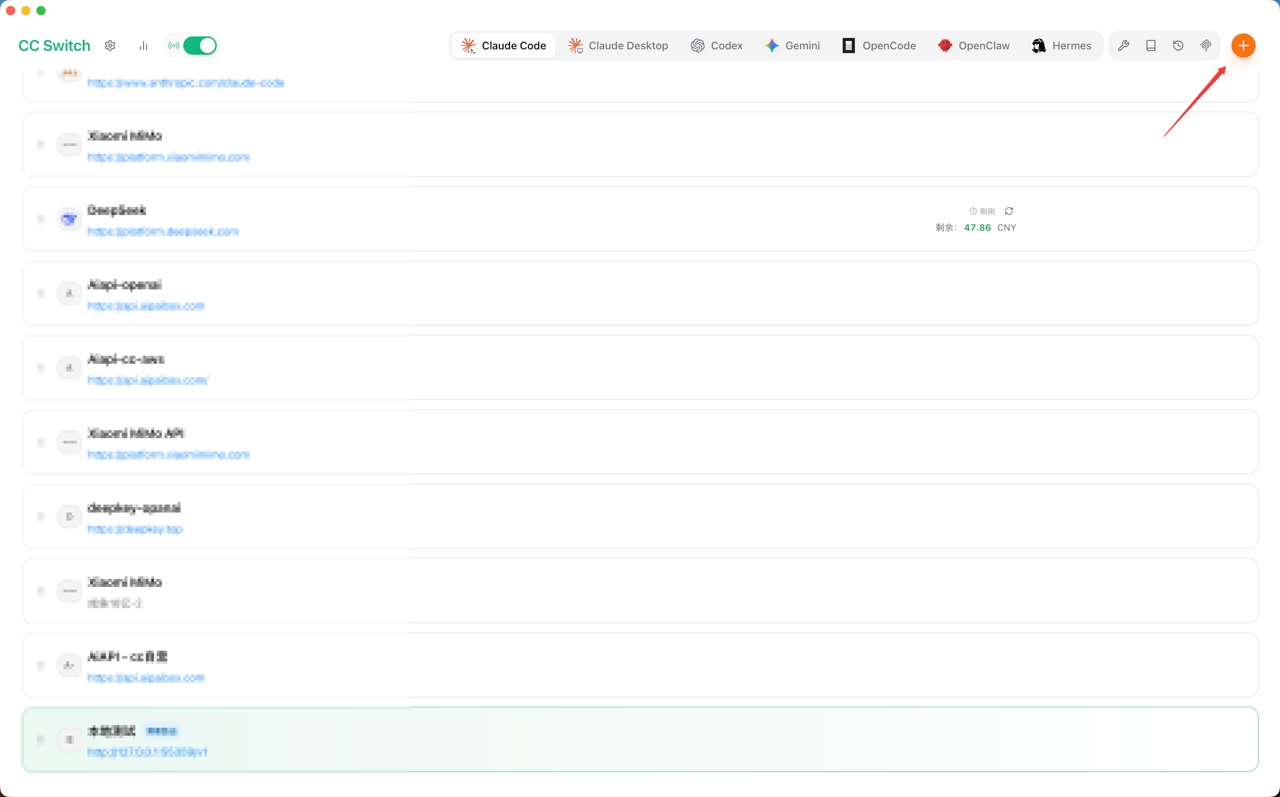Open the usage statistics bar chart icon
The height and width of the screenshot is (797, 1280).
click(143, 46)
